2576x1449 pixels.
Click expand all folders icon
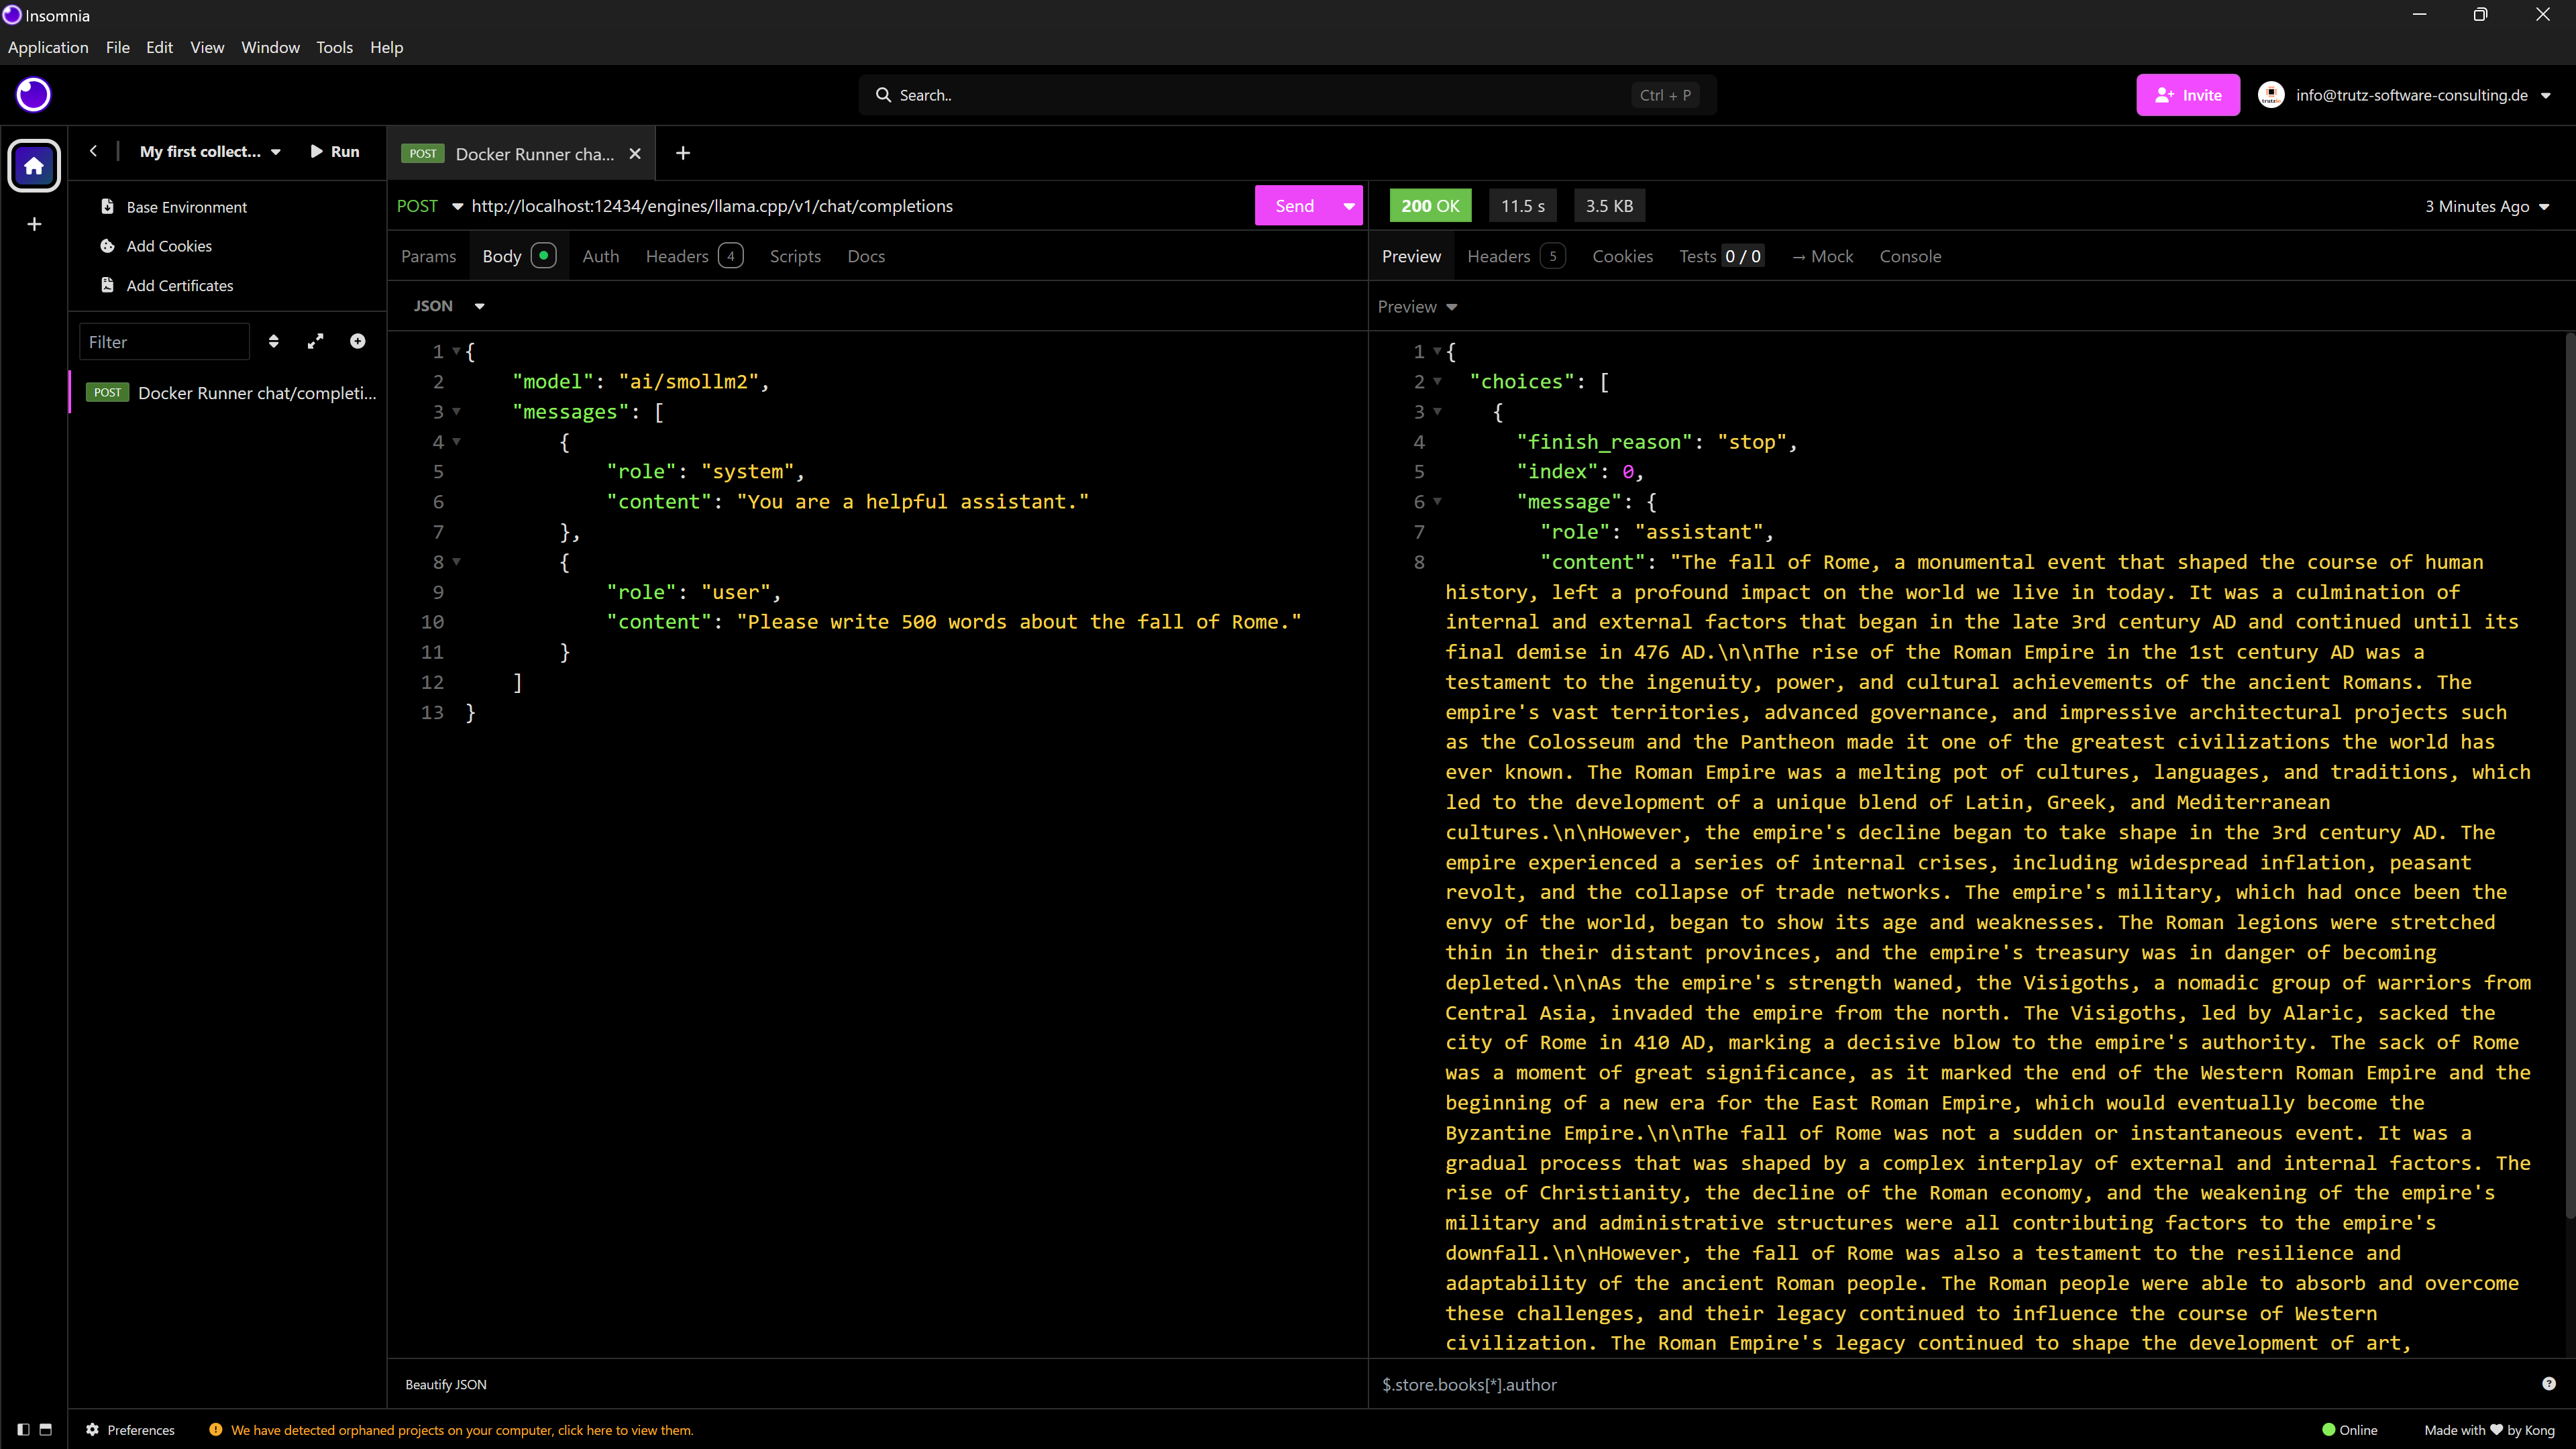click(315, 342)
